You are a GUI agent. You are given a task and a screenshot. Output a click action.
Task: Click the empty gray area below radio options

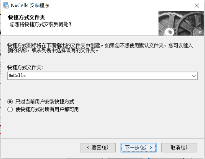(x=102, y=125)
